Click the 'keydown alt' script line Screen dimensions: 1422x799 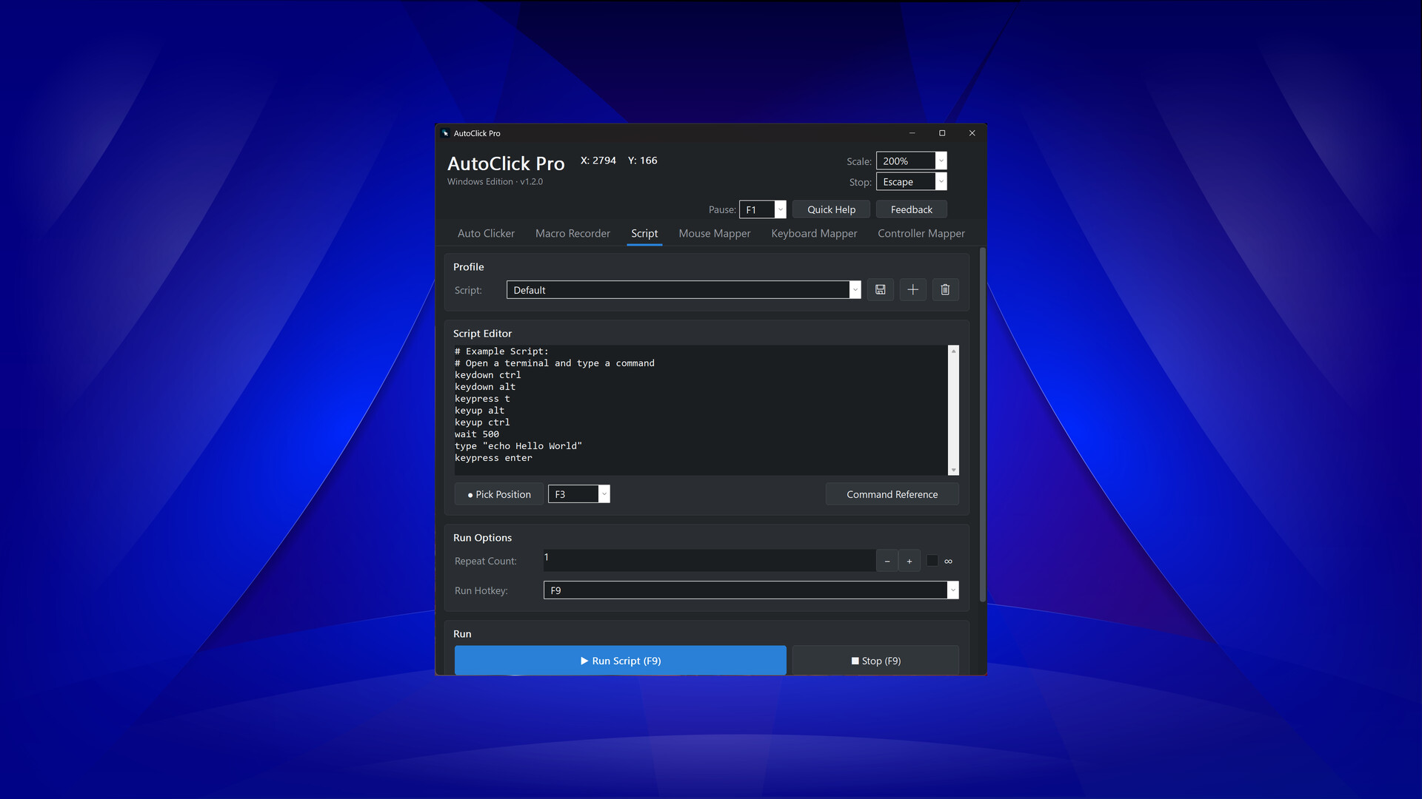tap(485, 387)
